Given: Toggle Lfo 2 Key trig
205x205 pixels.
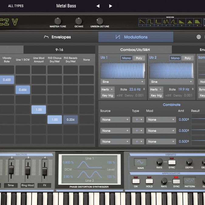Looking at the screenshot, I should (156, 95).
